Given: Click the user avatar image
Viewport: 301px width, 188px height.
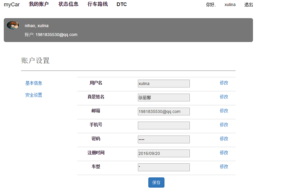Looking at the screenshot, I should click(x=12, y=25).
